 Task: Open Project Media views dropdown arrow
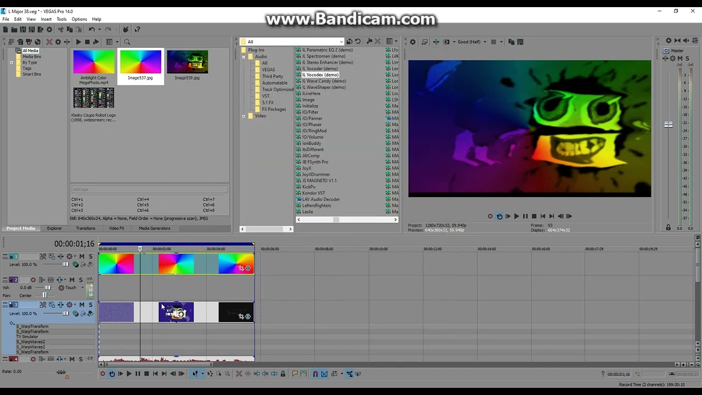117,42
